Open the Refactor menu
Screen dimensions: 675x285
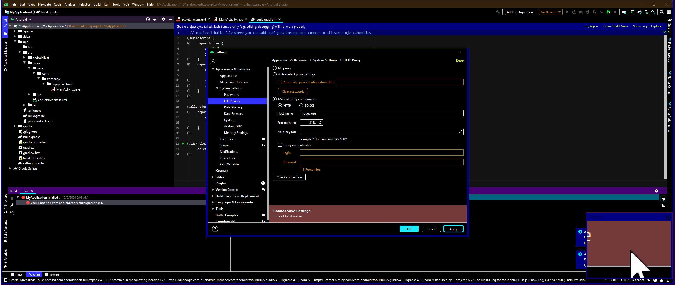[x=84, y=4]
